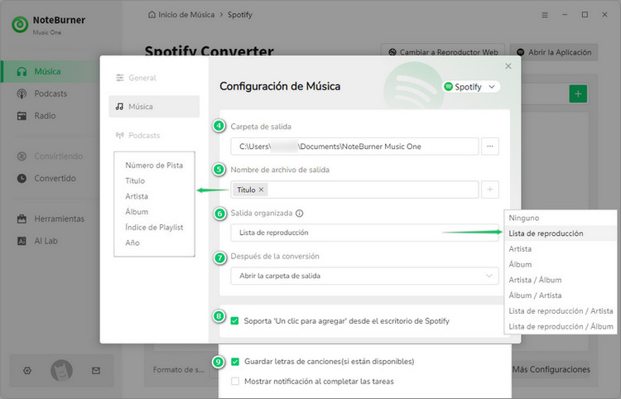Open the Salida organizada dropdown
The image size is (621, 399).
pos(364,233)
